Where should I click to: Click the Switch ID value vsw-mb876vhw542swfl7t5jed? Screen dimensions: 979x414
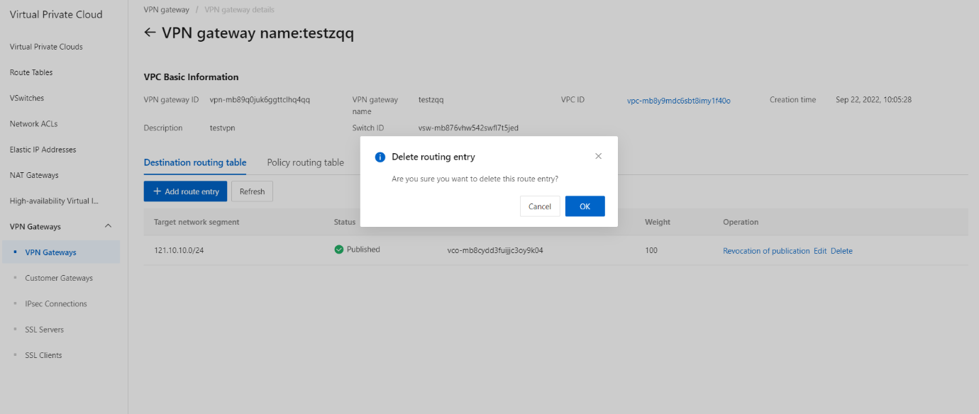(x=468, y=128)
